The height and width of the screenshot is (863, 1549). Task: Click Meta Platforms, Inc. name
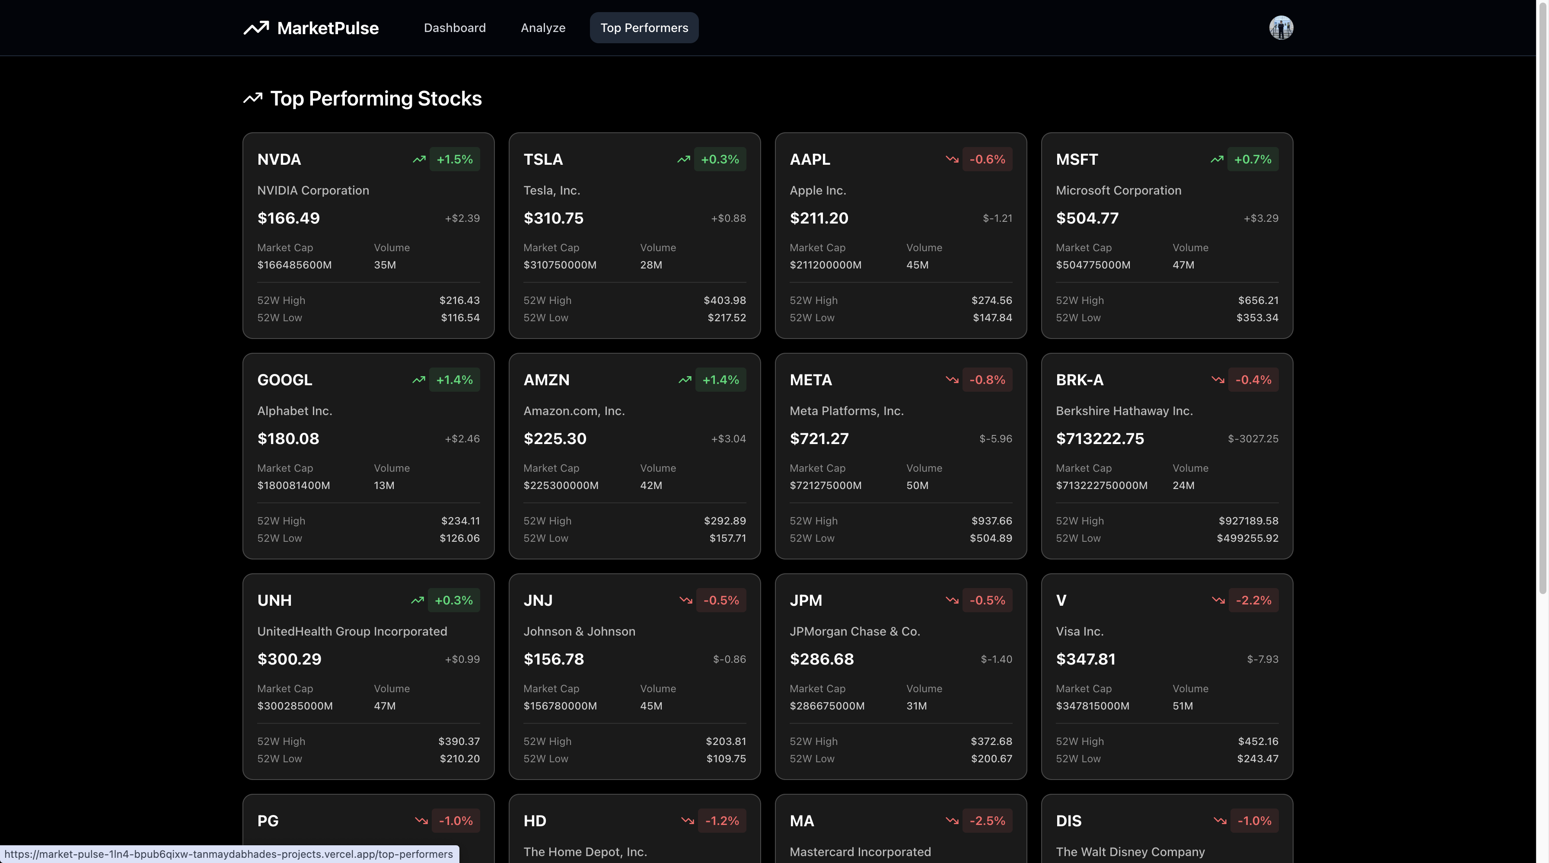(847, 411)
